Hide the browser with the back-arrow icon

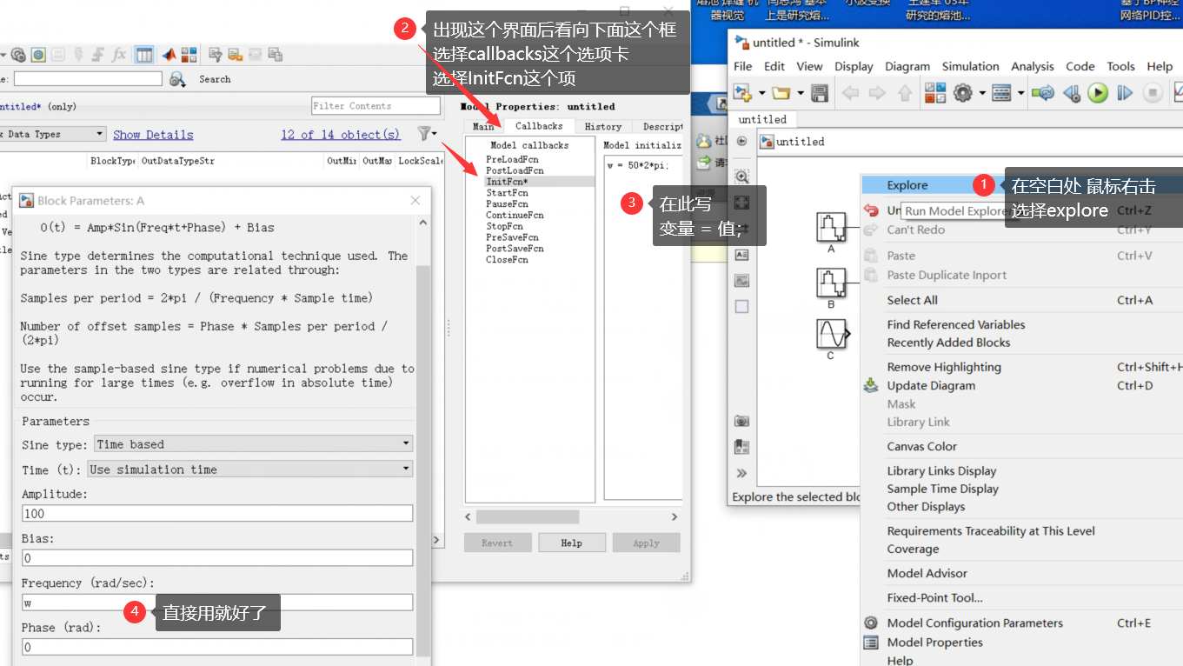pyautogui.click(x=741, y=141)
